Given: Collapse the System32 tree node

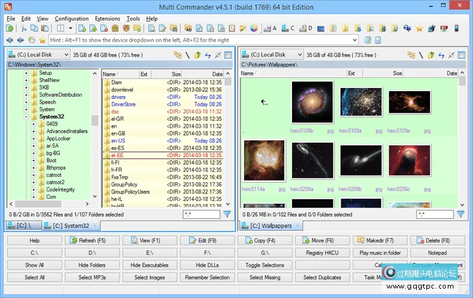Looking at the screenshot, I should (x=26, y=116).
